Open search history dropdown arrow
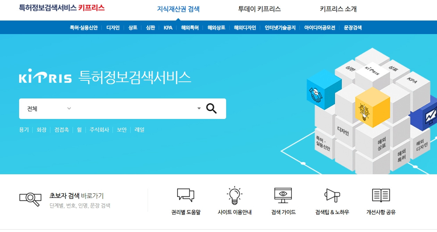This screenshot has height=232, width=437. click(x=199, y=109)
